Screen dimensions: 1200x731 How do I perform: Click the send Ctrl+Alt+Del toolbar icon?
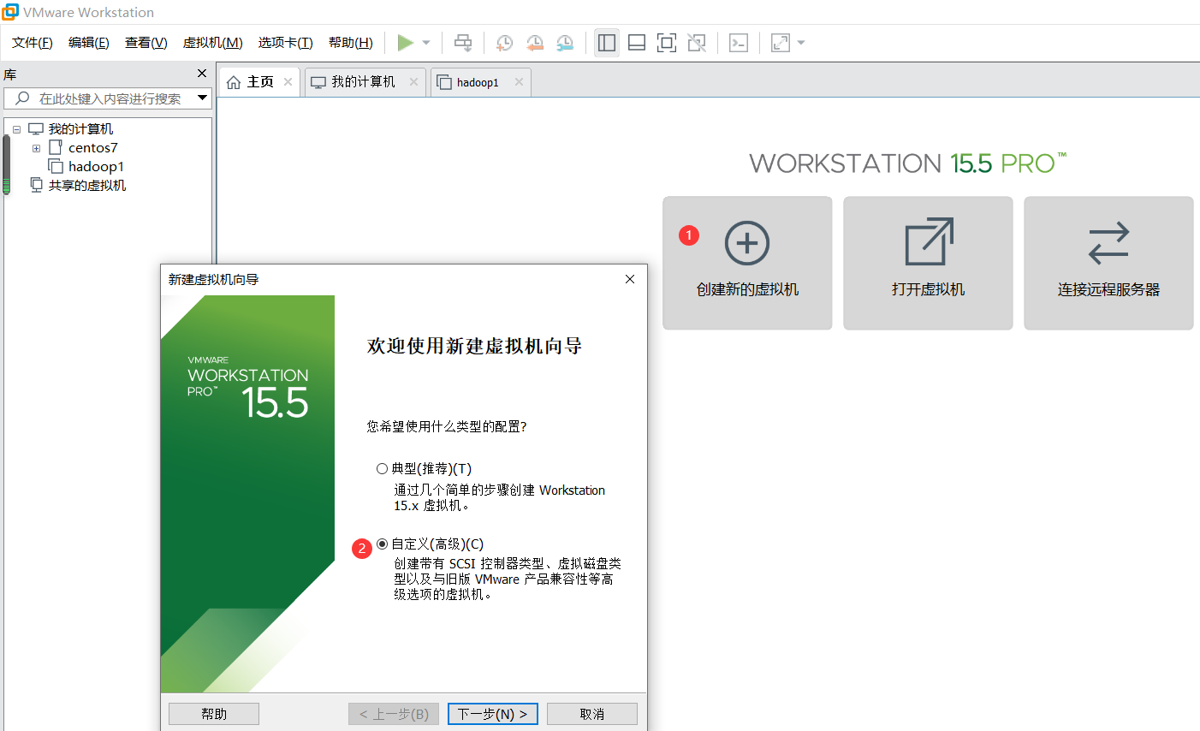[x=463, y=43]
